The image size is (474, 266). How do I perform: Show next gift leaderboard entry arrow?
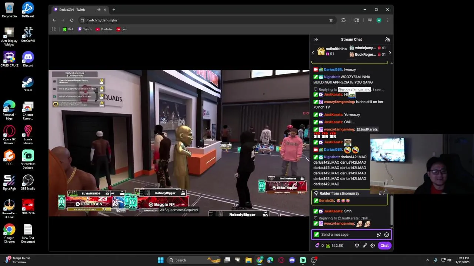[x=390, y=53]
